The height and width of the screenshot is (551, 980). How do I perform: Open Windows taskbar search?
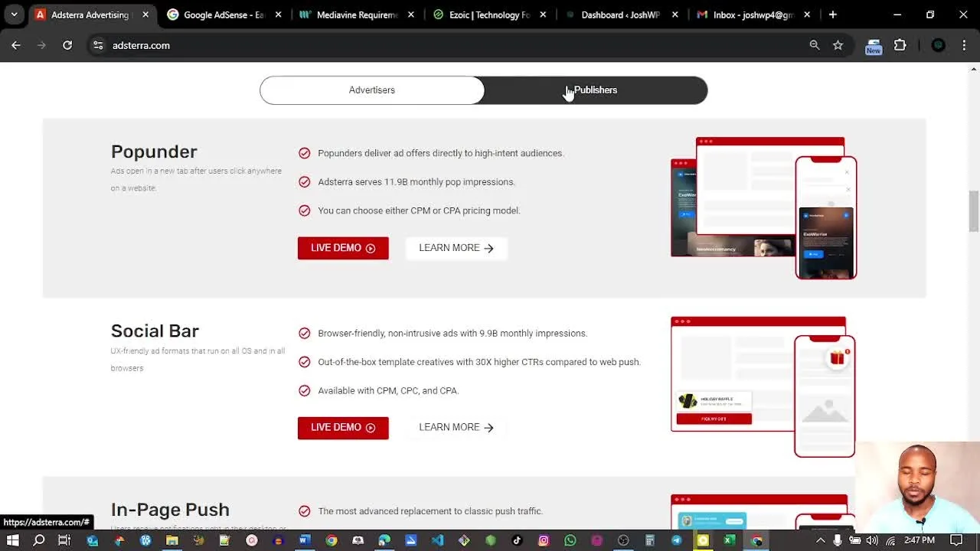pos(39,540)
